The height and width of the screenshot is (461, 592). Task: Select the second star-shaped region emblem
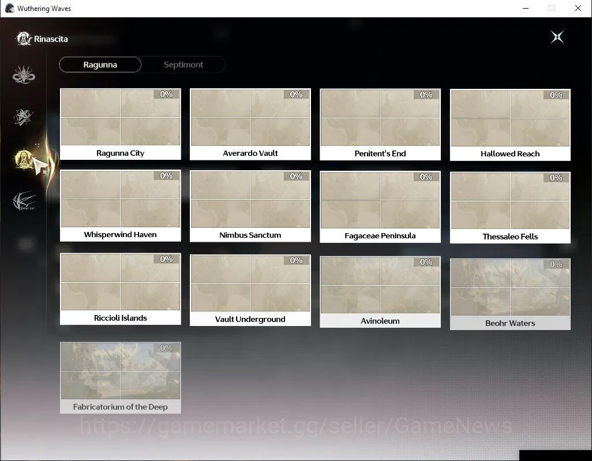(x=24, y=117)
